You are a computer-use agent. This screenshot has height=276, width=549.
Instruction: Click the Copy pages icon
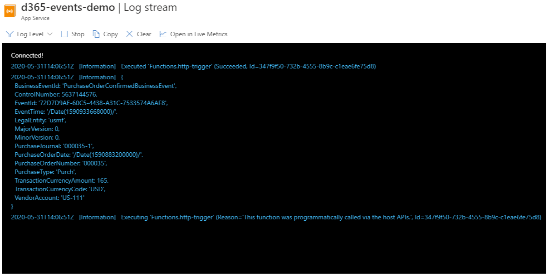[x=96, y=34]
